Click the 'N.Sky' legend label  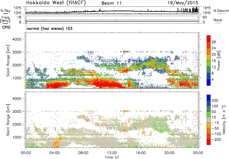[5, 11]
